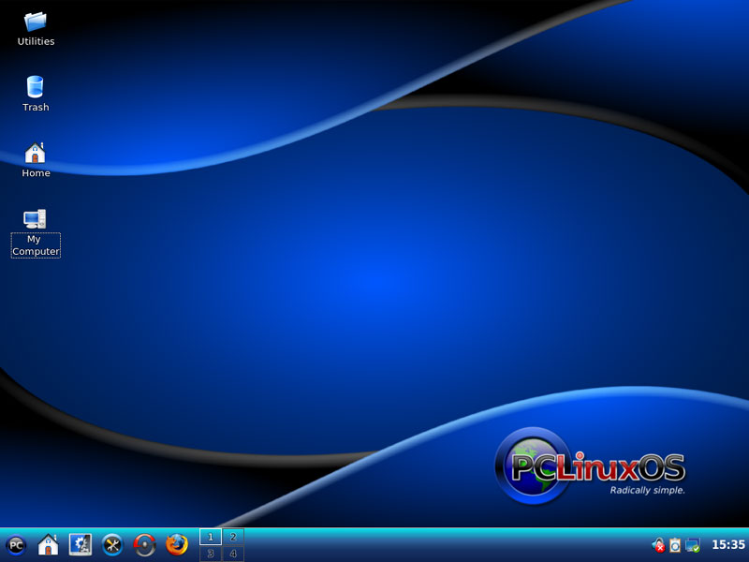Launch the red and grey circular package manager icon
Viewport: 749px width, 562px height.
click(x=144, y=545)
